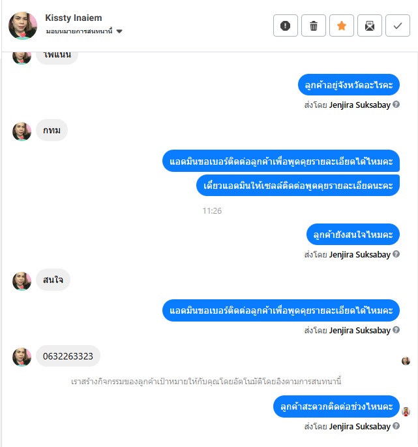Mark conversation done with checkmark button
Screen dimensions: 418x447
pos(398,25)
